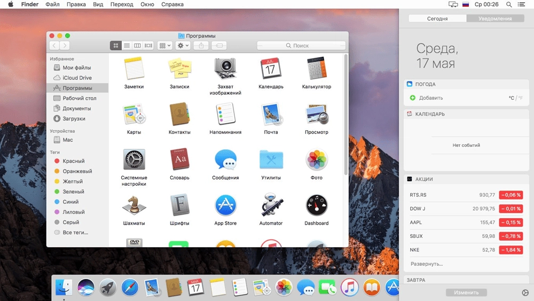Launch Siri from the Dock

(85, 288)
